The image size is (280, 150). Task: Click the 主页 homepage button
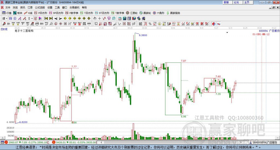click(x=248, y=2)
